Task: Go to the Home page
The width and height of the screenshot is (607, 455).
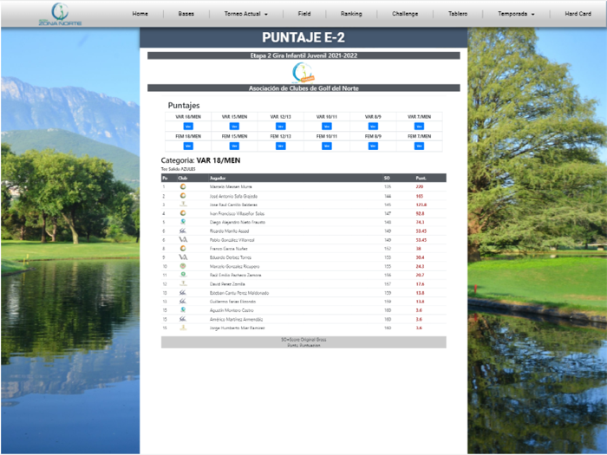Action: pos(140,14)
